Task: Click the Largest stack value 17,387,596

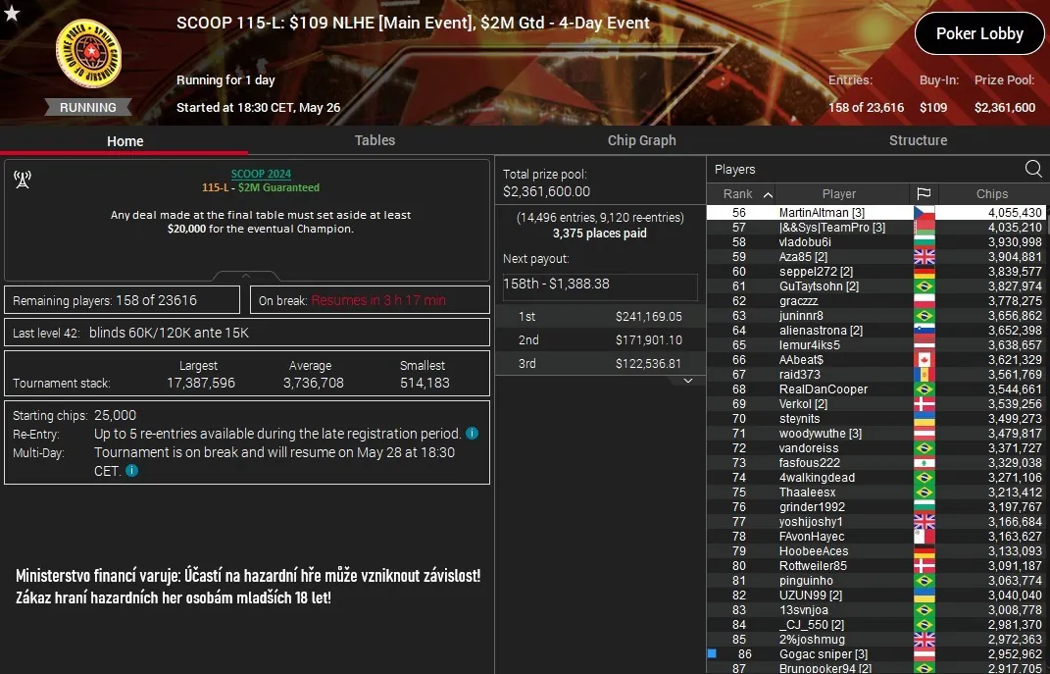Action: pyautogui.click(x=201, y=383)
